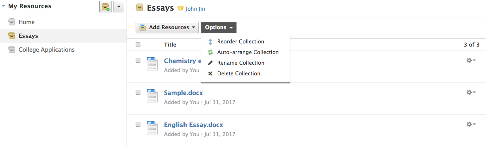Tick the checkbox beside English Essay.docx

(x=138, y=124)
